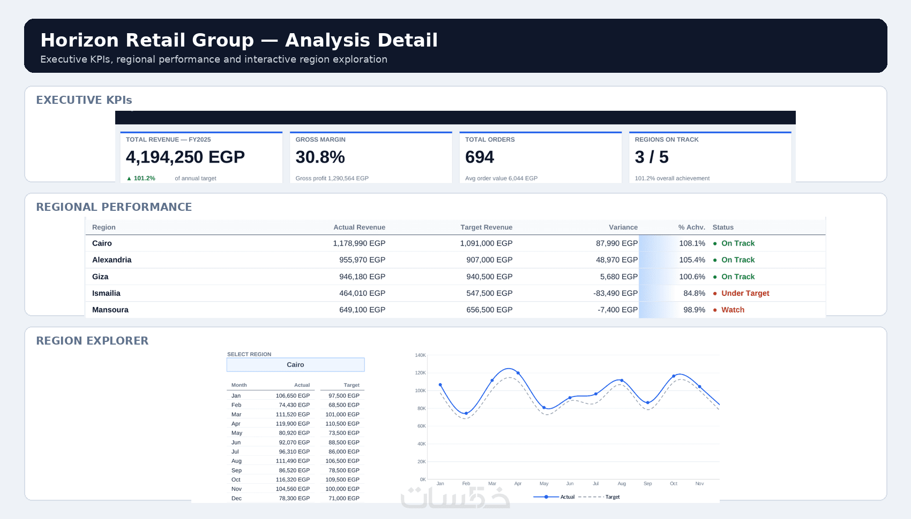Click the April data point on the chart

(x=518, y=373)
